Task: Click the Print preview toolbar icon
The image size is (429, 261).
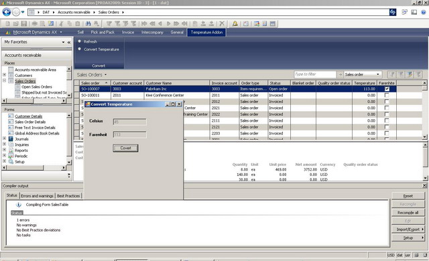Action: tap(43, 23)
